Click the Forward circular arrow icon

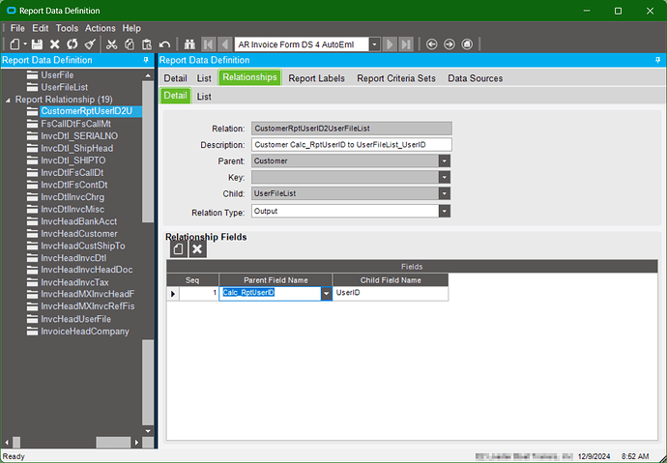pos(449,44)
